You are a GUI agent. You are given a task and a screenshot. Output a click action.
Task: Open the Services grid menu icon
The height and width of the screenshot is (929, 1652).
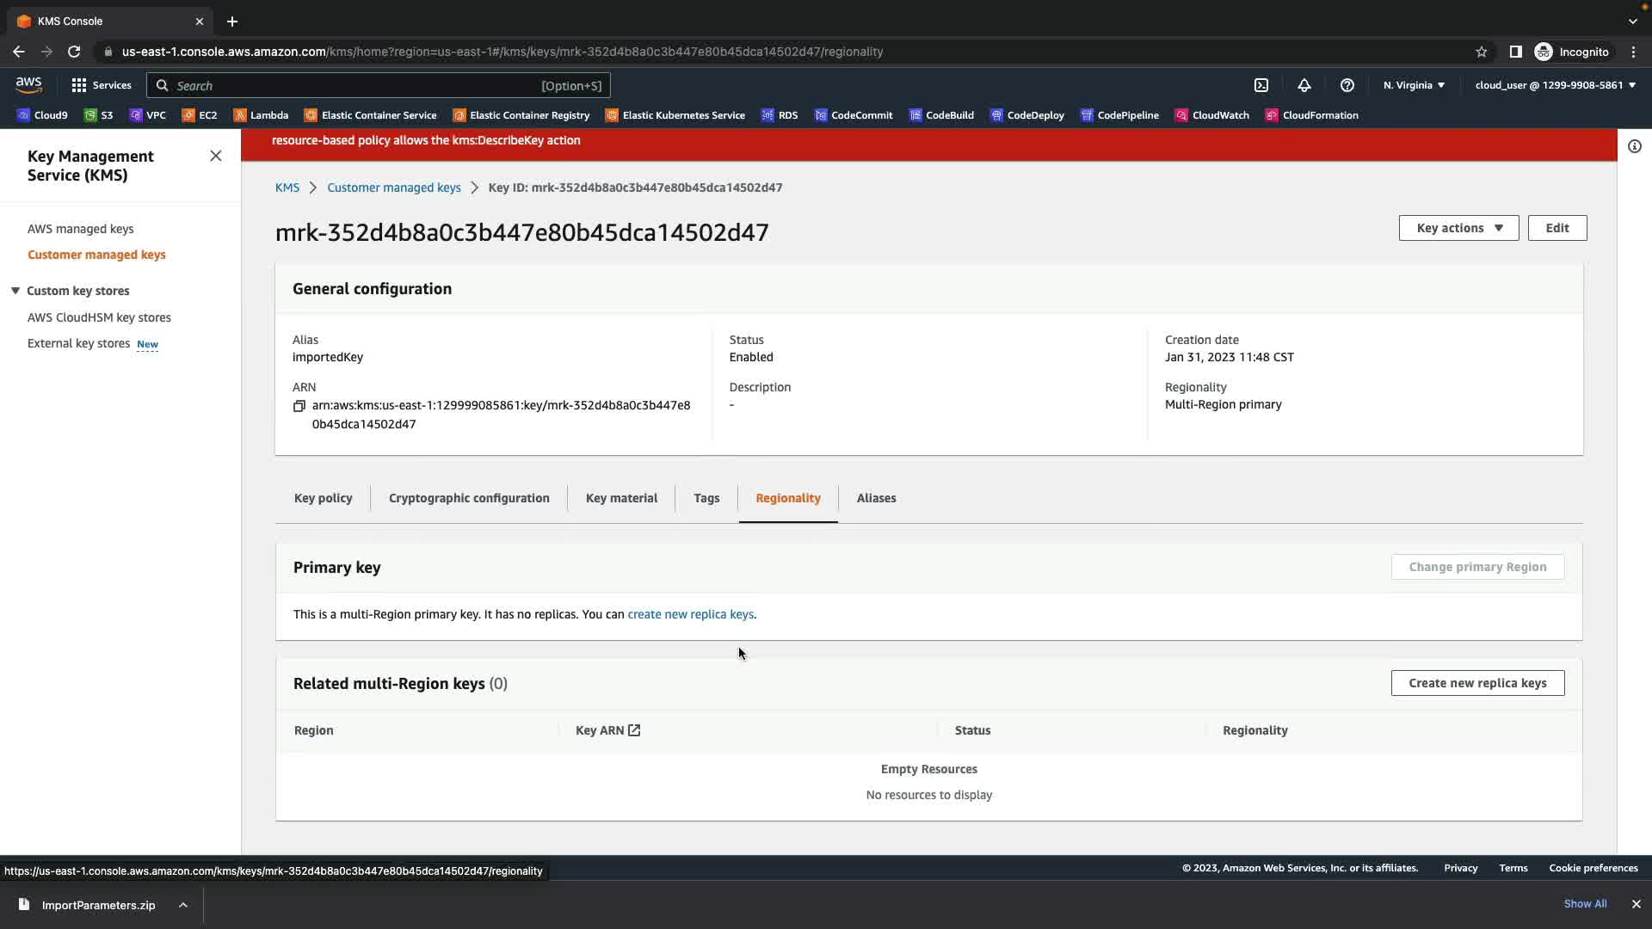[79, 85]
